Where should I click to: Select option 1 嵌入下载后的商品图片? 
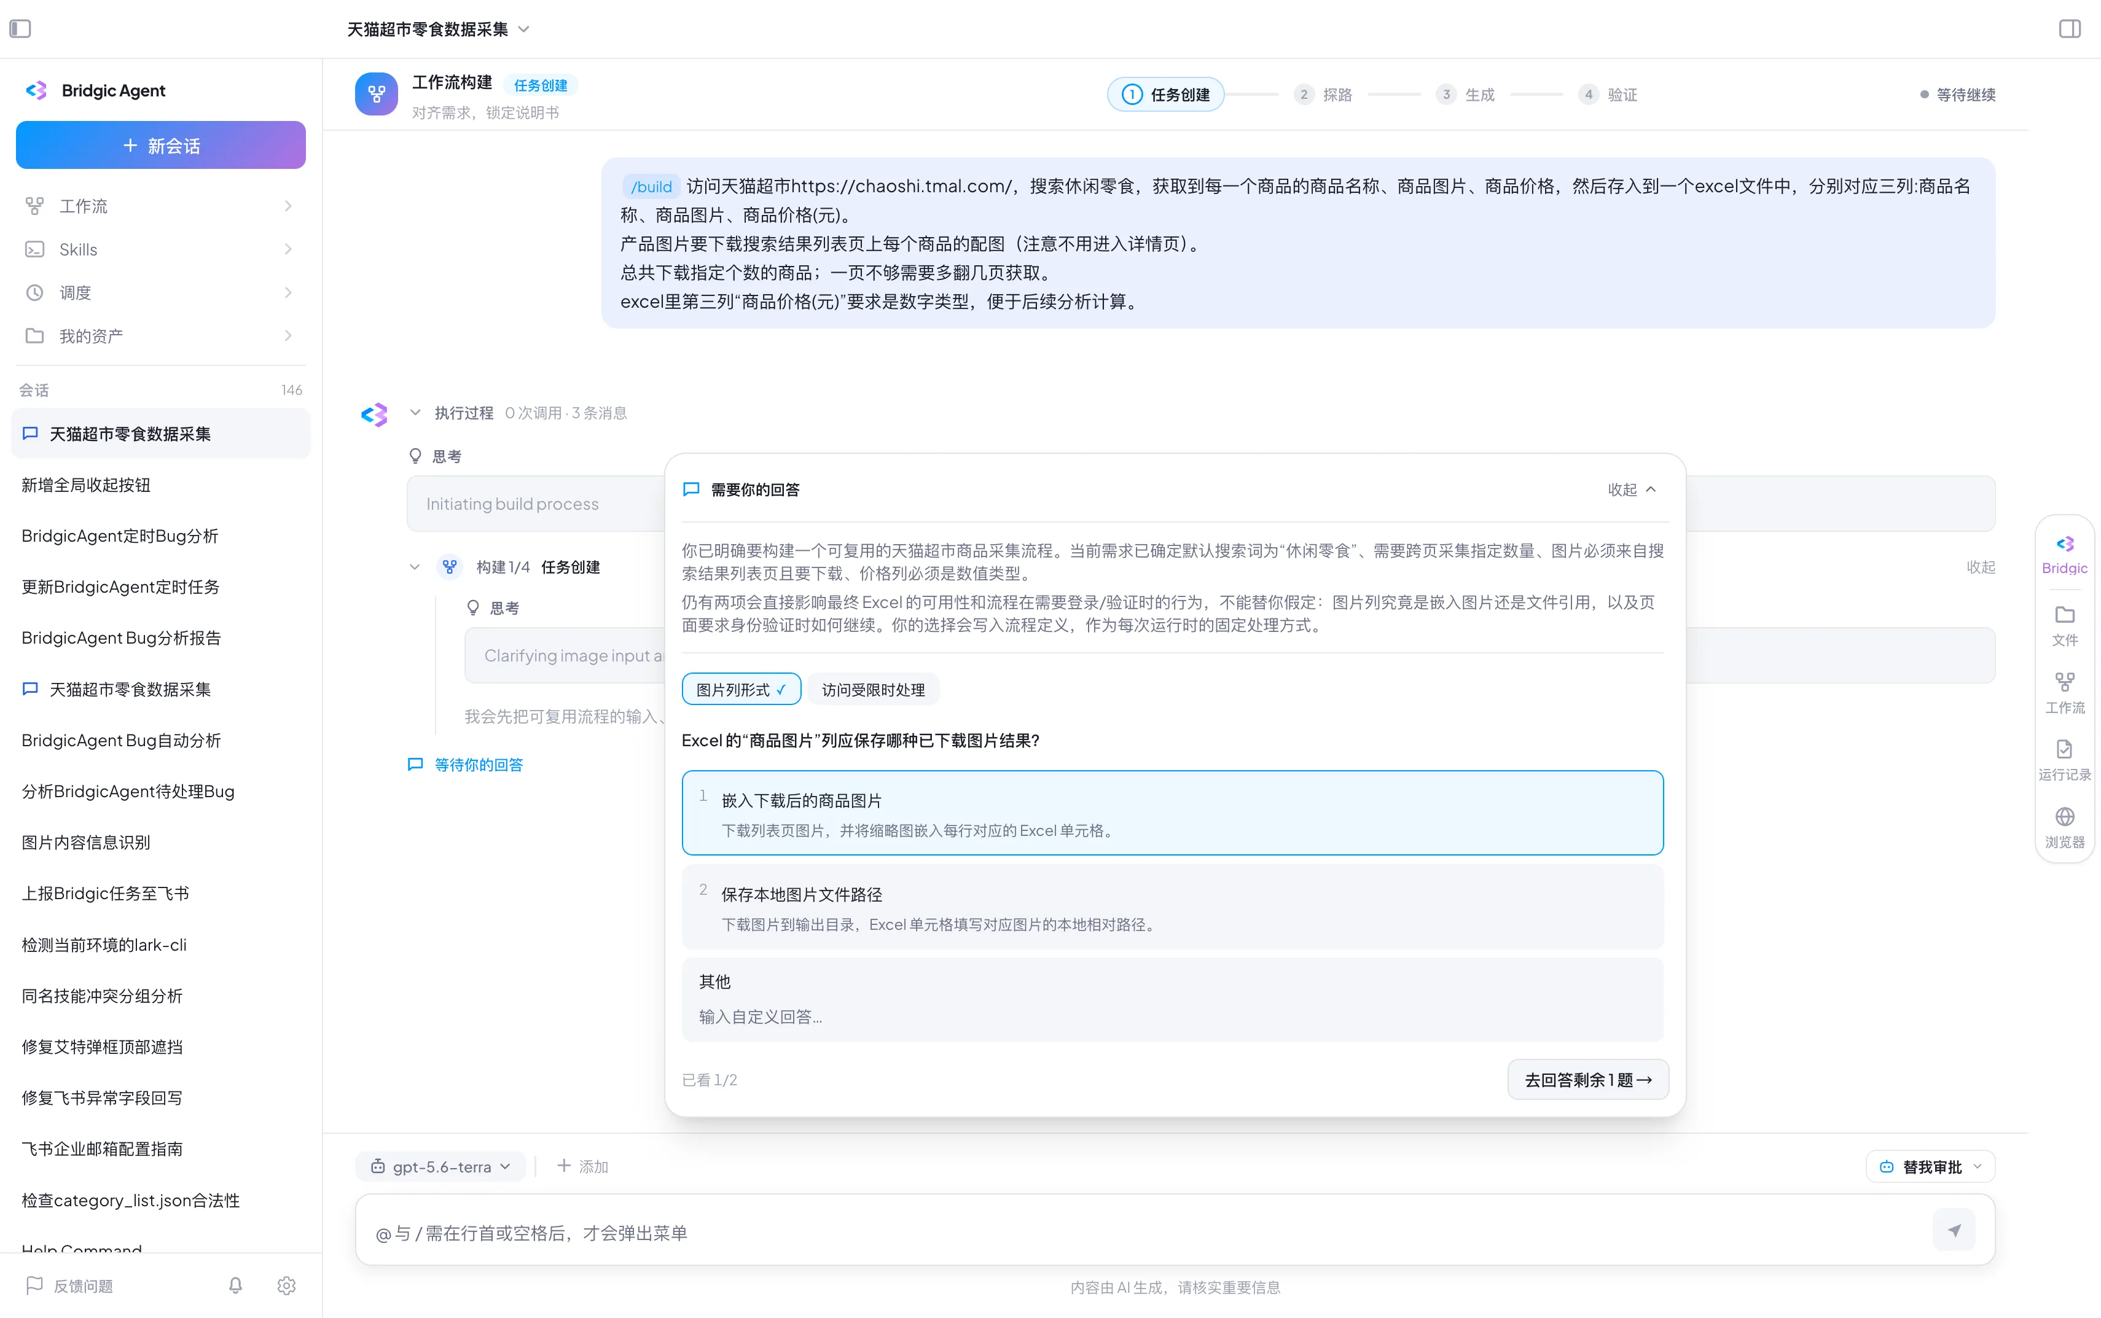(x=1173, y=813)
